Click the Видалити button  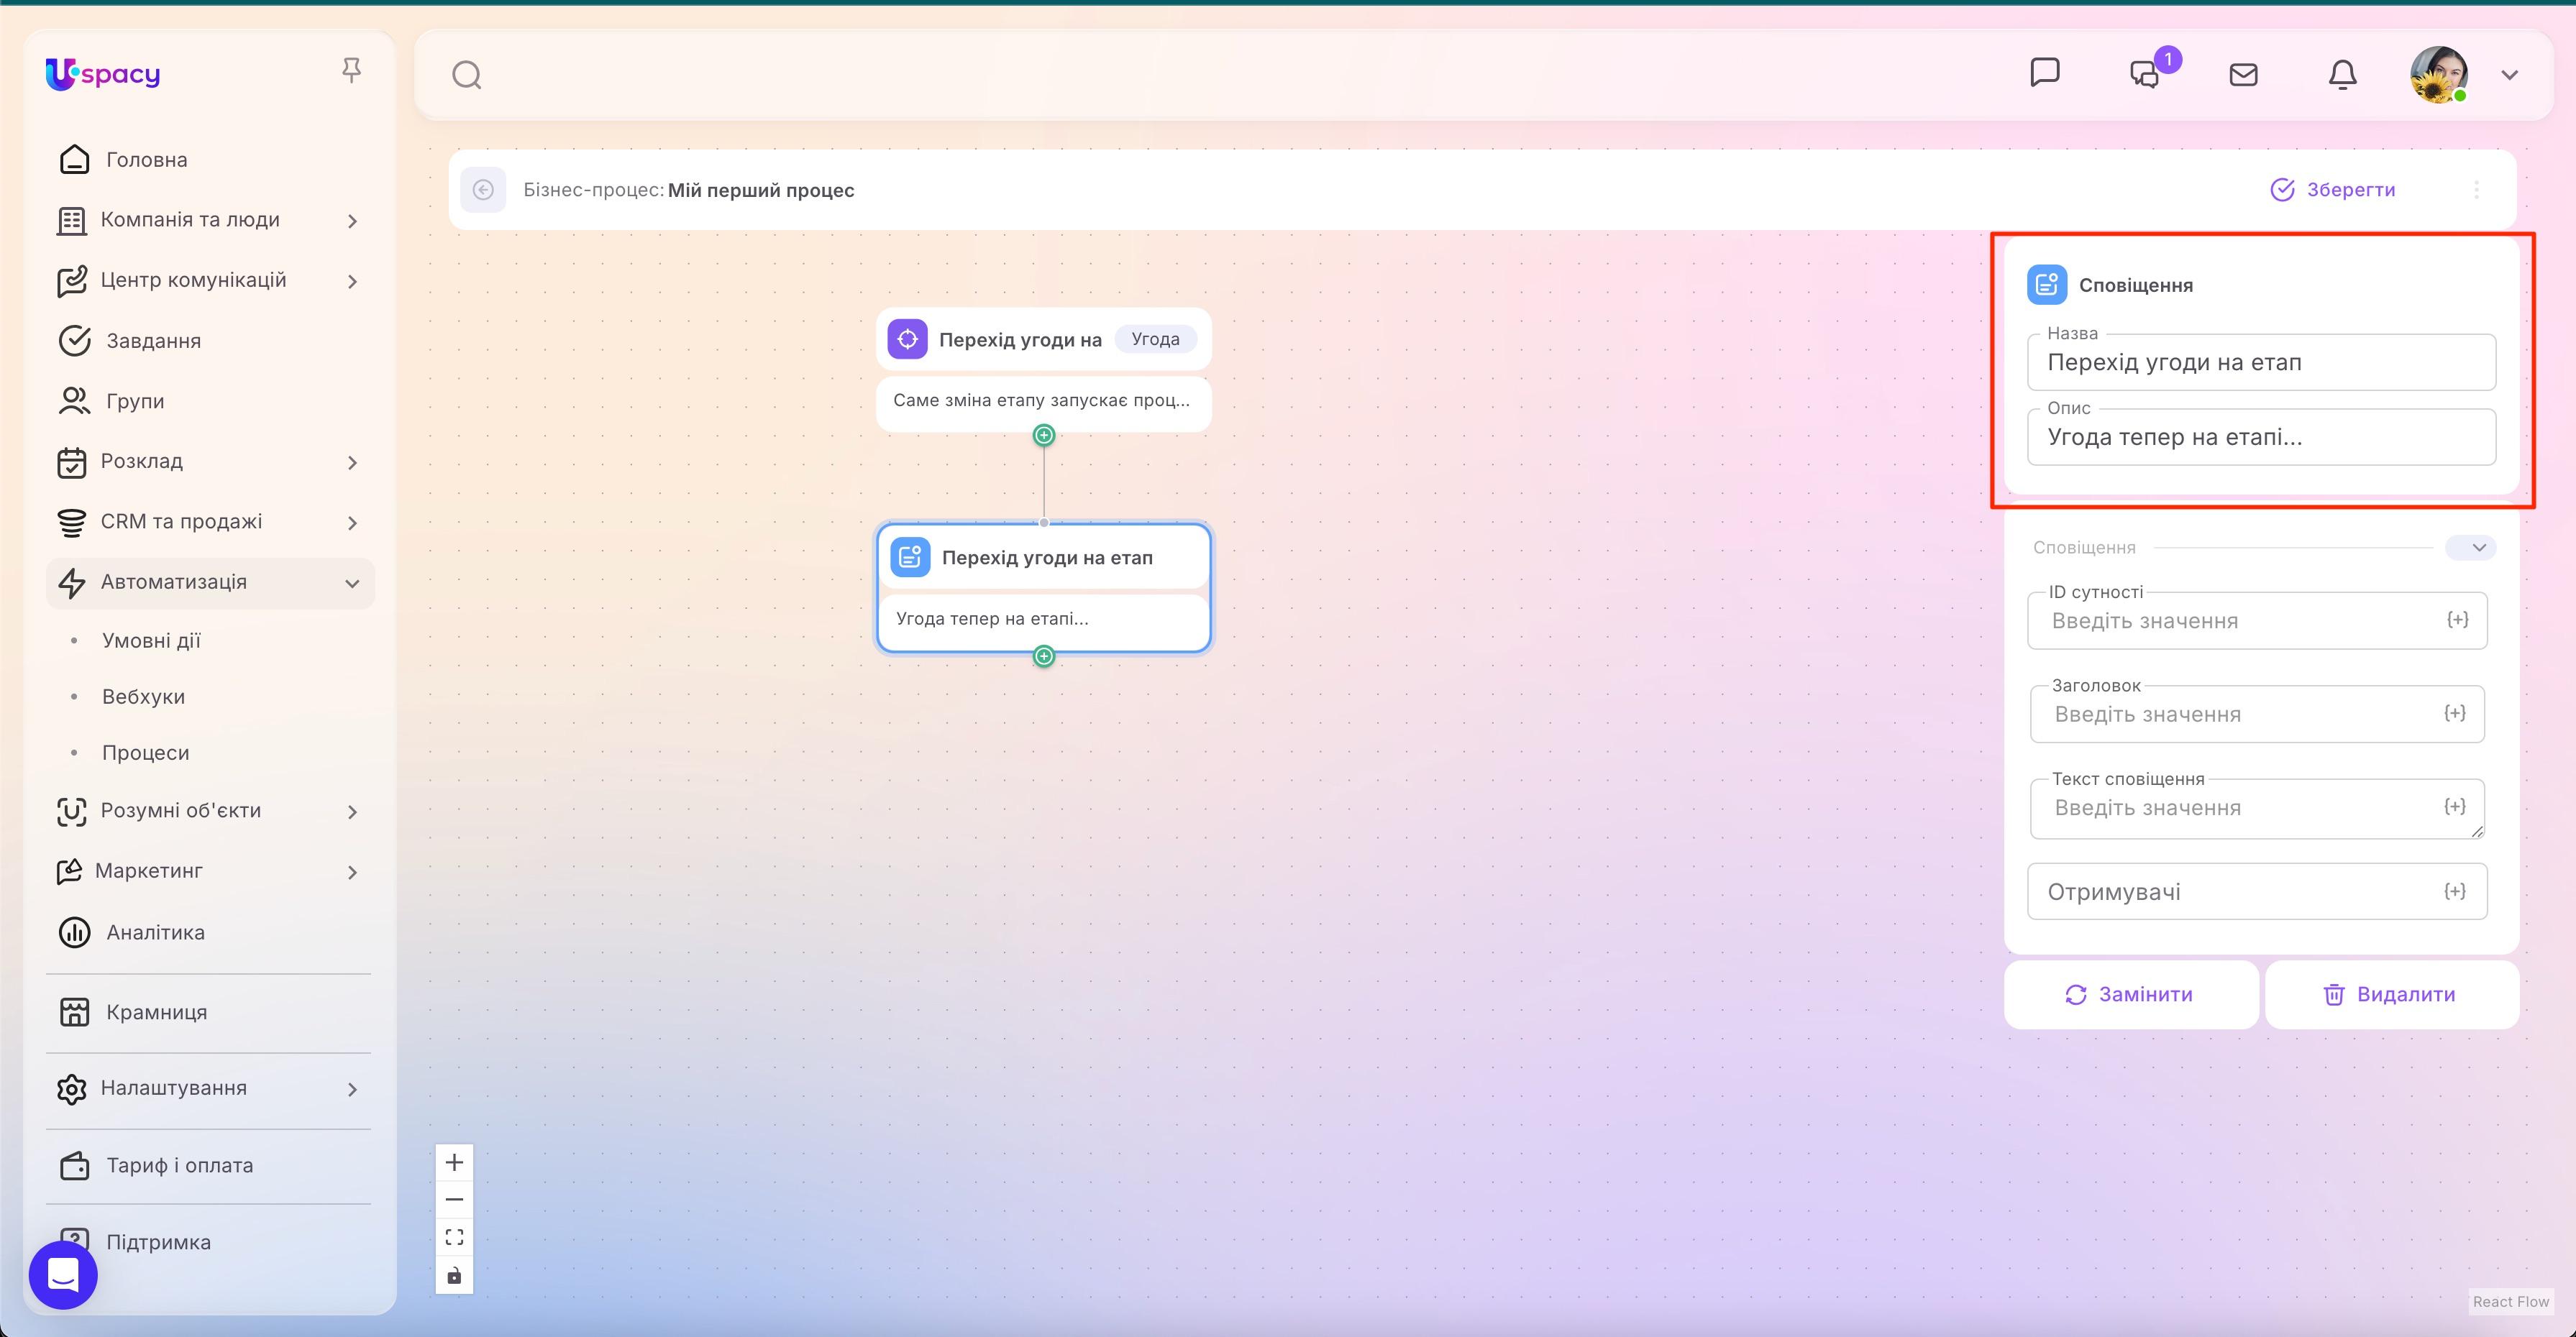pyautogui.click(x=2391, y=994)
